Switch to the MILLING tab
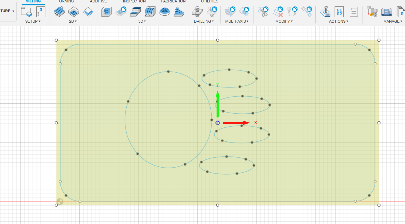The image size is (405, 224). point(33,2)
